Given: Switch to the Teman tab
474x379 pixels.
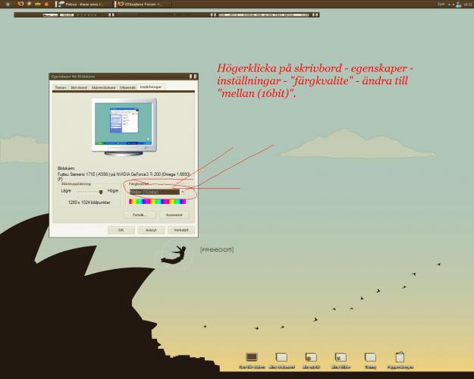Looking at the screenshot, I should click(x=60, y=87).
